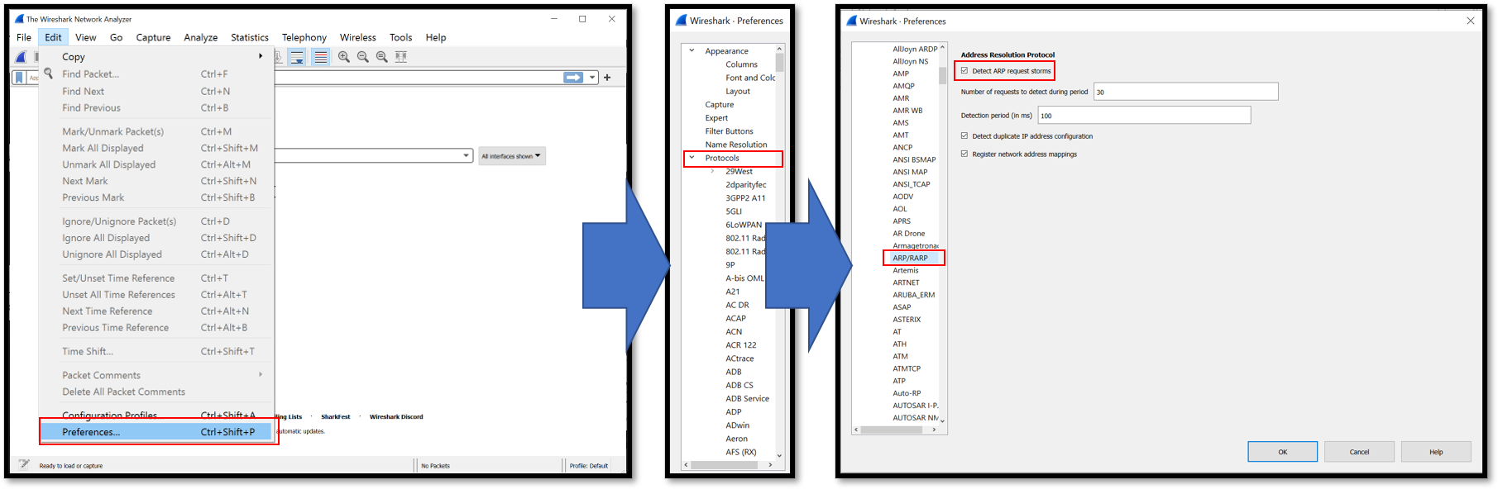Toggle Register network address mappings checkbox
Image resolution: width=1498 pixels, height=489 pixels.
pos(964,154)
